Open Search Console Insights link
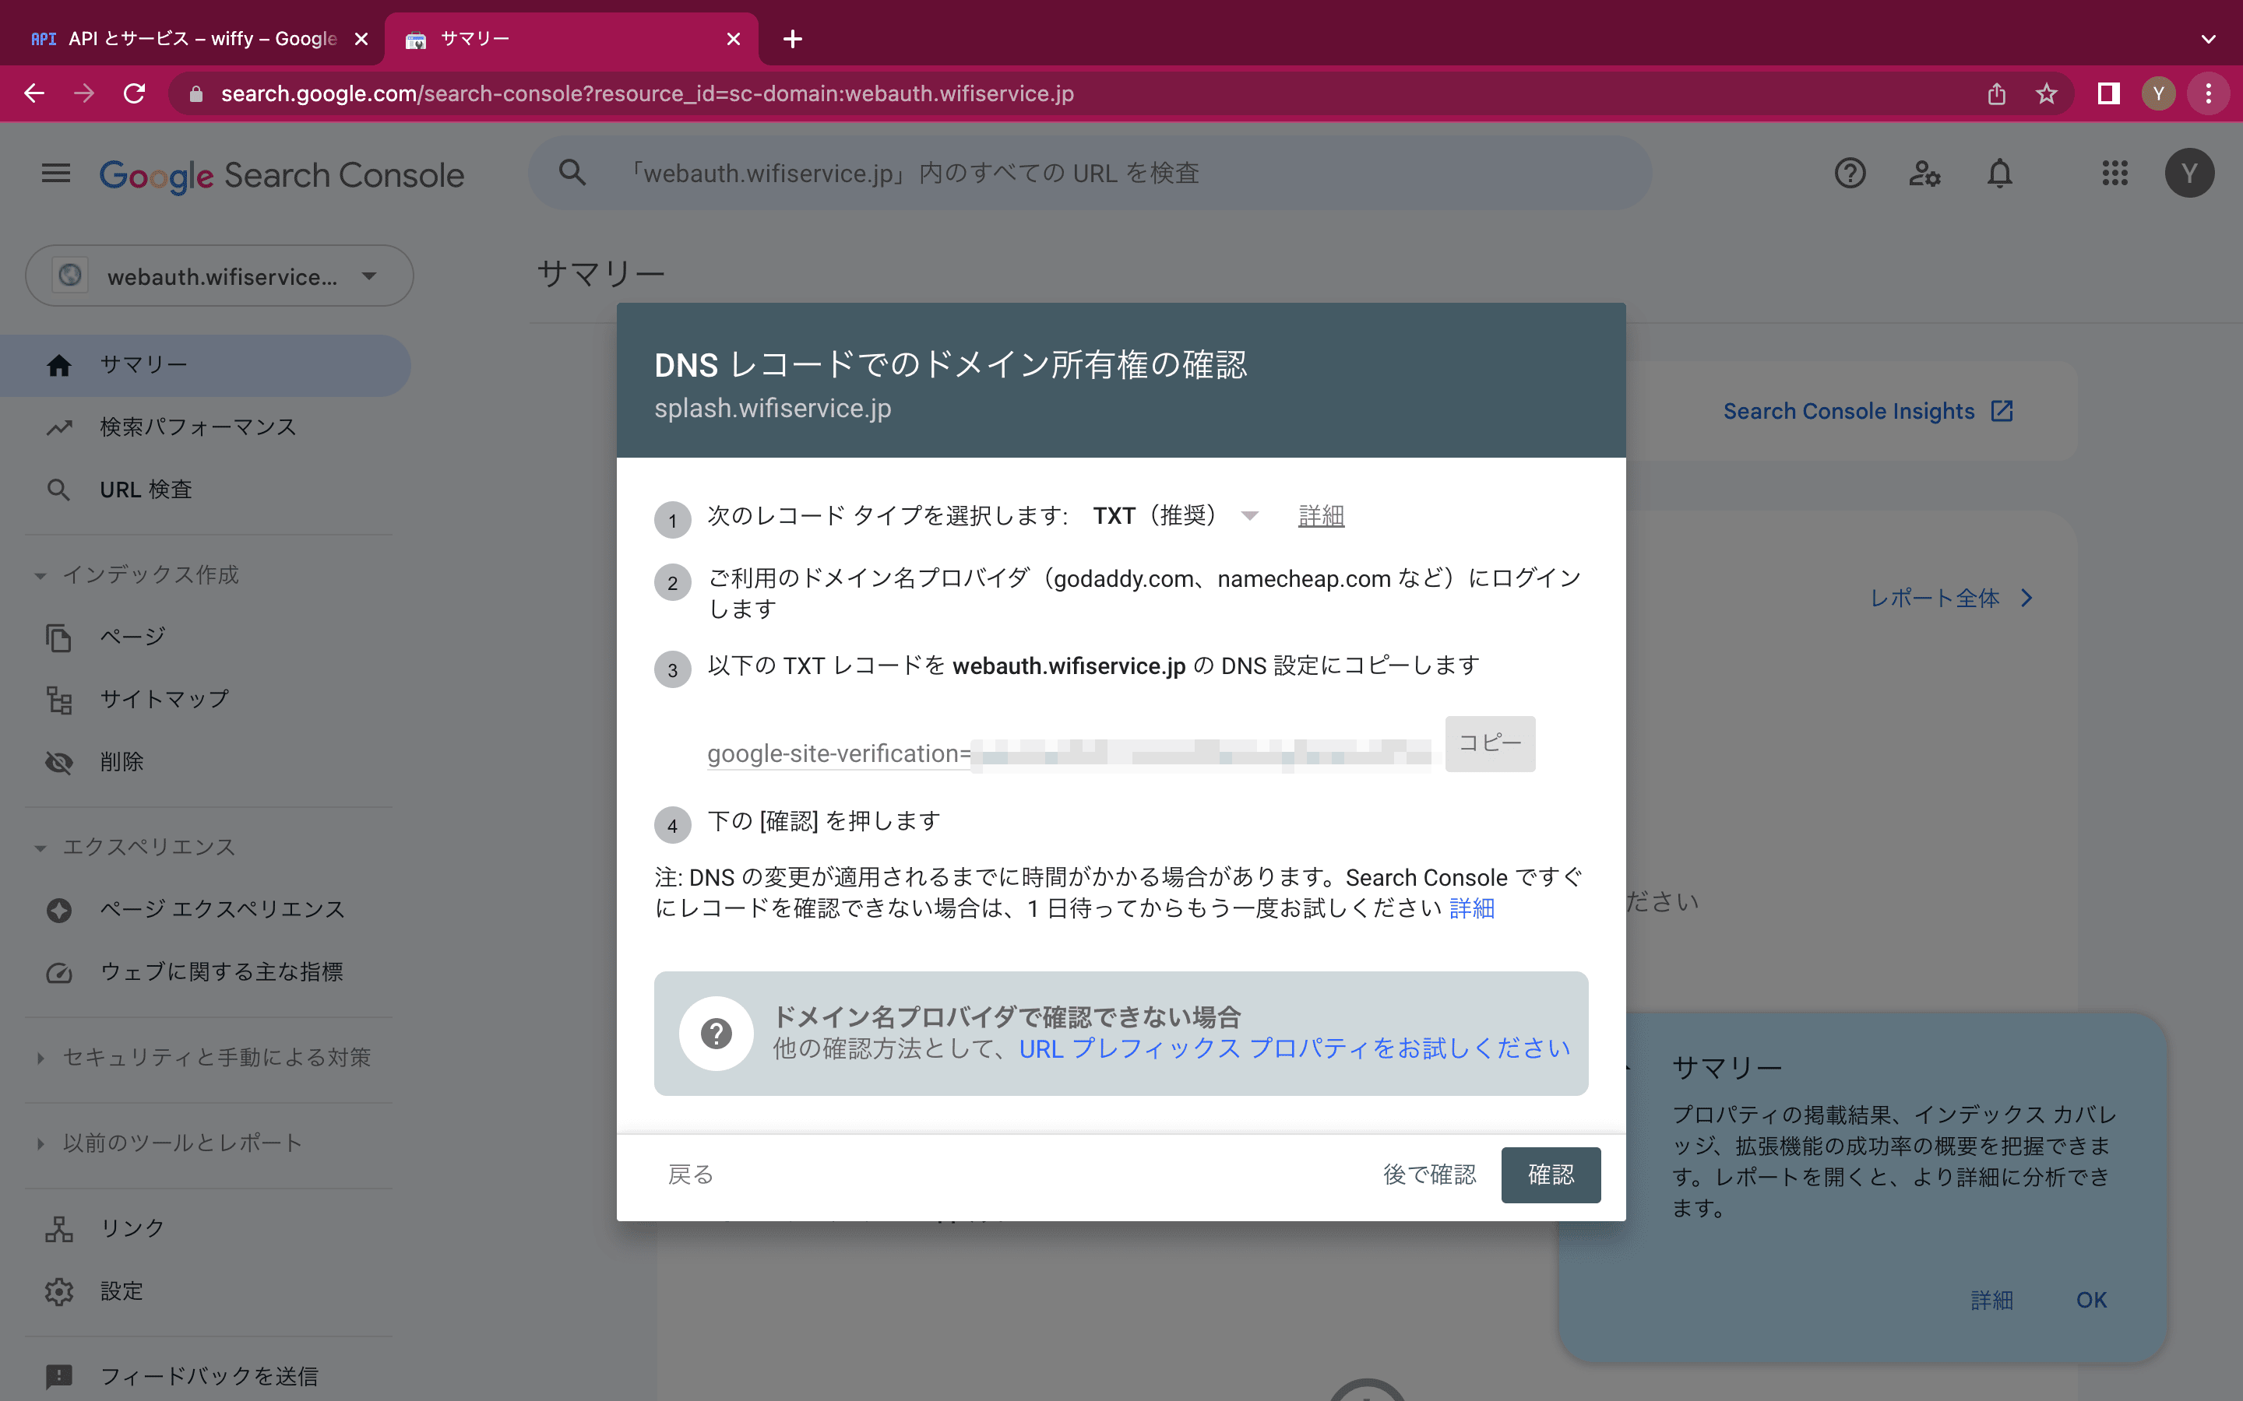Screen dimensions: 2243x1401 point(1868,412)
